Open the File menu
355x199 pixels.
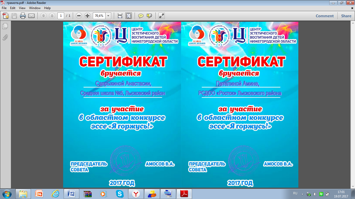click(x=4, y=8)
